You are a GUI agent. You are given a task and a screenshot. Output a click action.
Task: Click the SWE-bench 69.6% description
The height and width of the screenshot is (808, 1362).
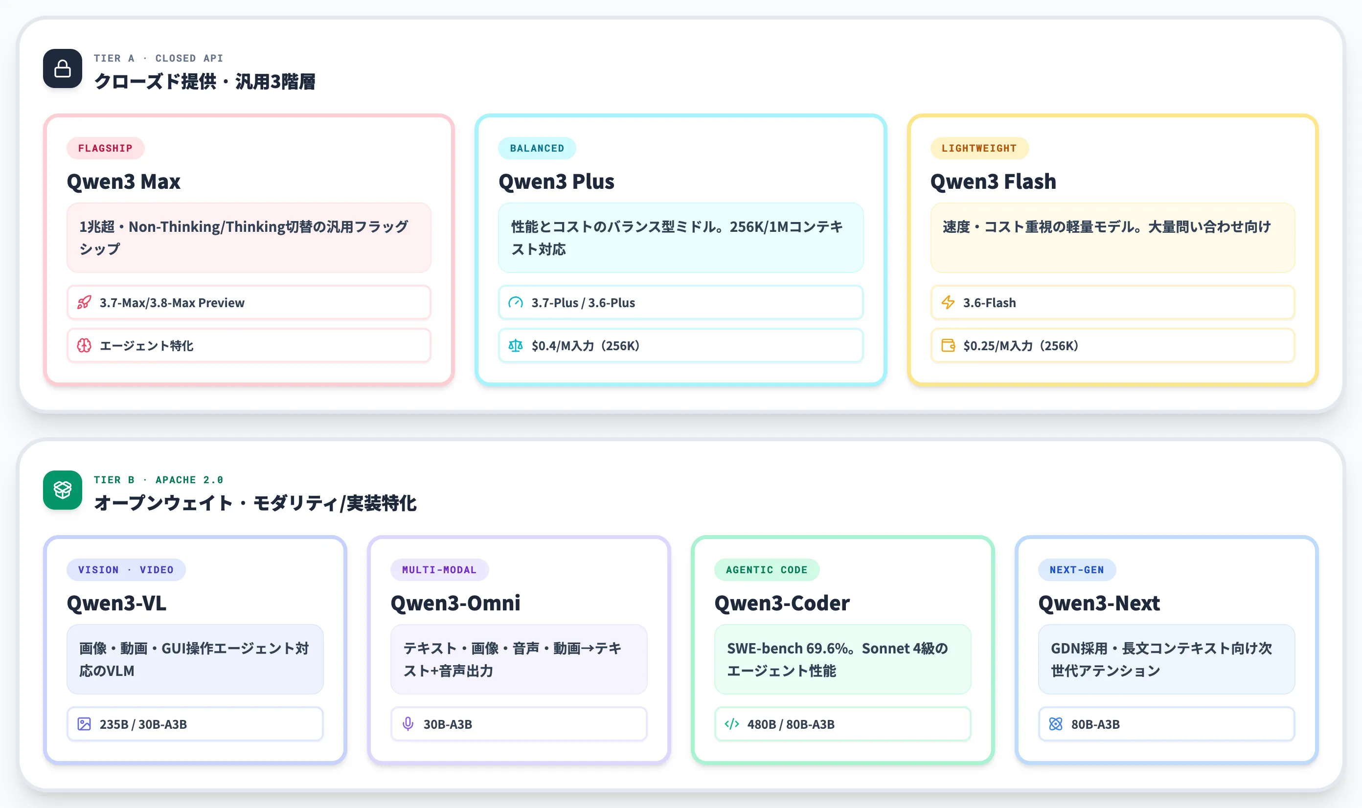842,659
